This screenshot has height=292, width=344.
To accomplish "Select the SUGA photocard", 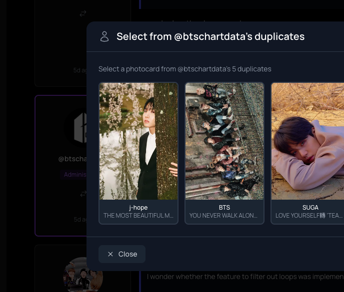I will 307,153.
